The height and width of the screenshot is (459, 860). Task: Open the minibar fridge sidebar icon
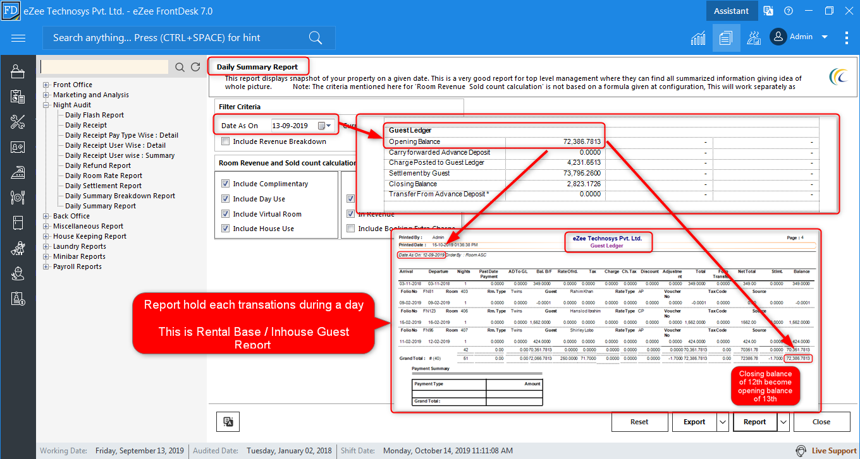coord(18,222)
